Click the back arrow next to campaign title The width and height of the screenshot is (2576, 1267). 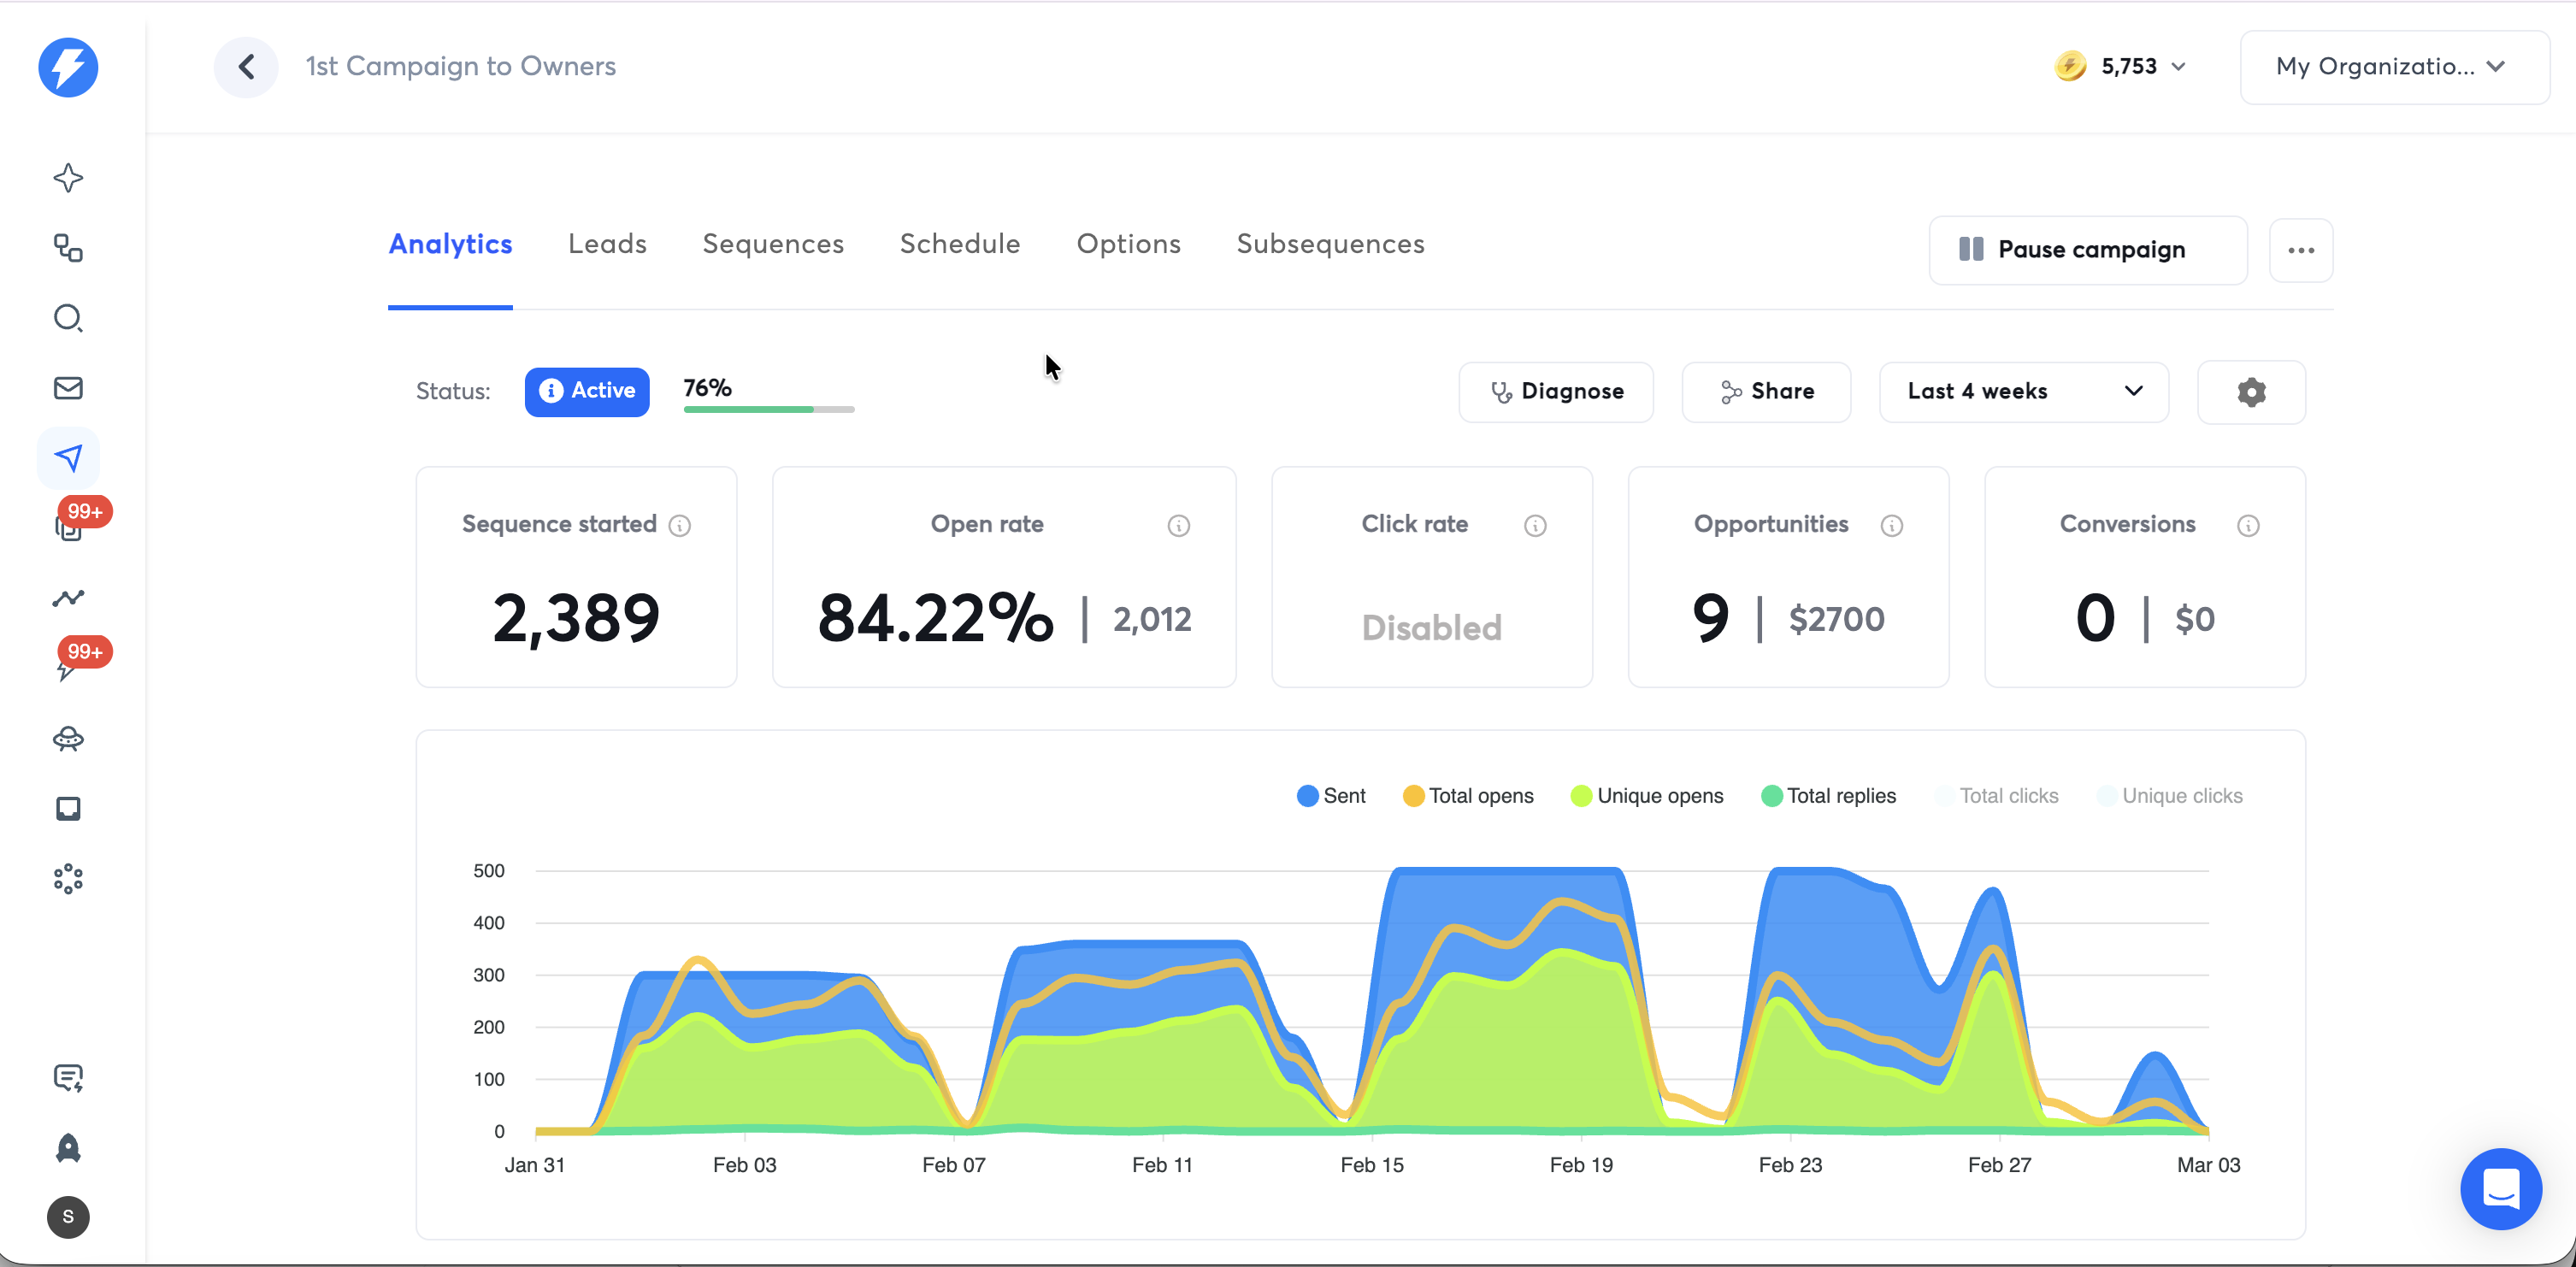pyautogui.click(x=246, y=67)
